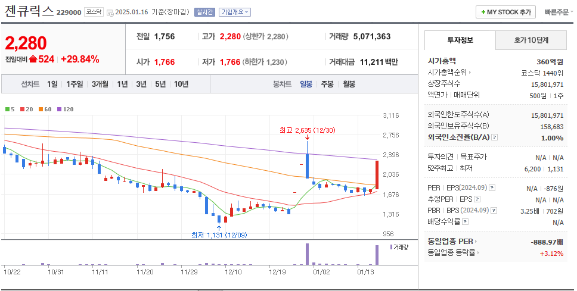Open the 호가10단계 tab
Viewport: 577px width, 291px height.
531,40
